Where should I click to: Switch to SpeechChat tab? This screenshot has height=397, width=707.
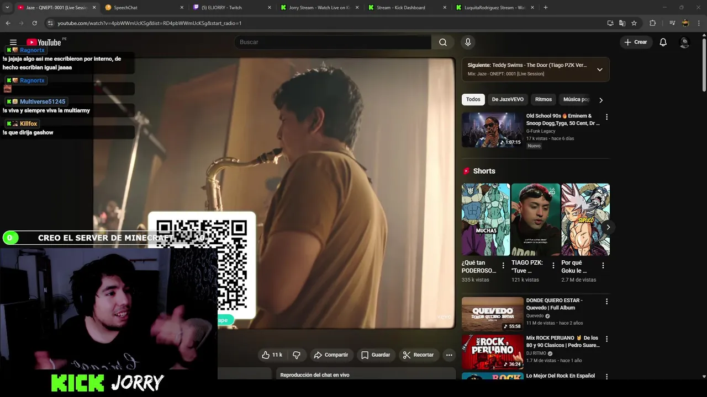point(144,8)
